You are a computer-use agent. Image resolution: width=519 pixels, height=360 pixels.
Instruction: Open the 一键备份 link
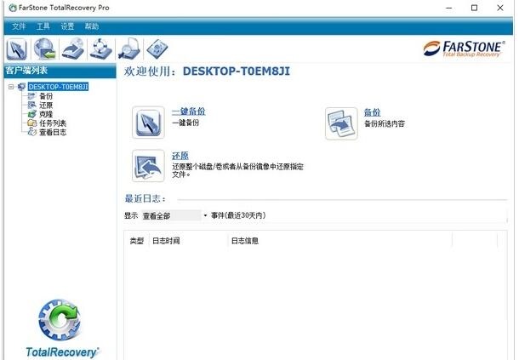click(189, 111)
